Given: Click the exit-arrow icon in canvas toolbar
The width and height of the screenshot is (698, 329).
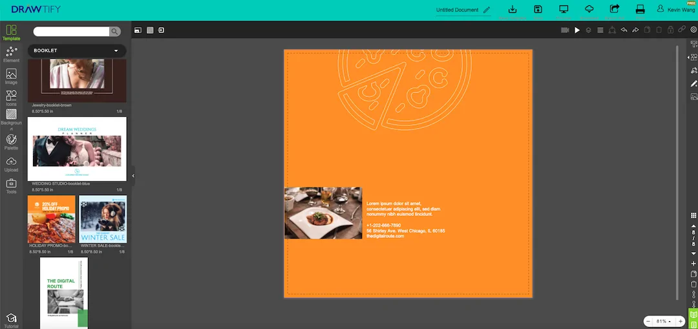Looking at the screenshot, I should tap(161, 30).
